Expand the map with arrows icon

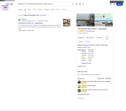click(111, 15)
